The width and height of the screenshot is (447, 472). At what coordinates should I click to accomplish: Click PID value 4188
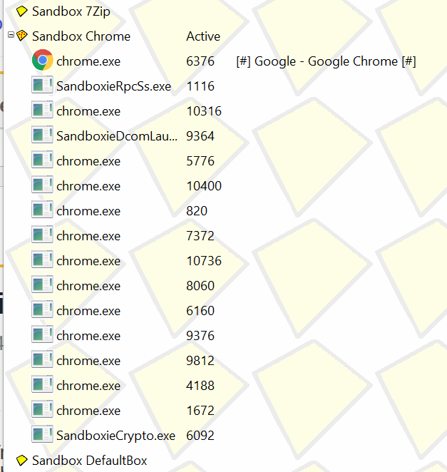200,386
